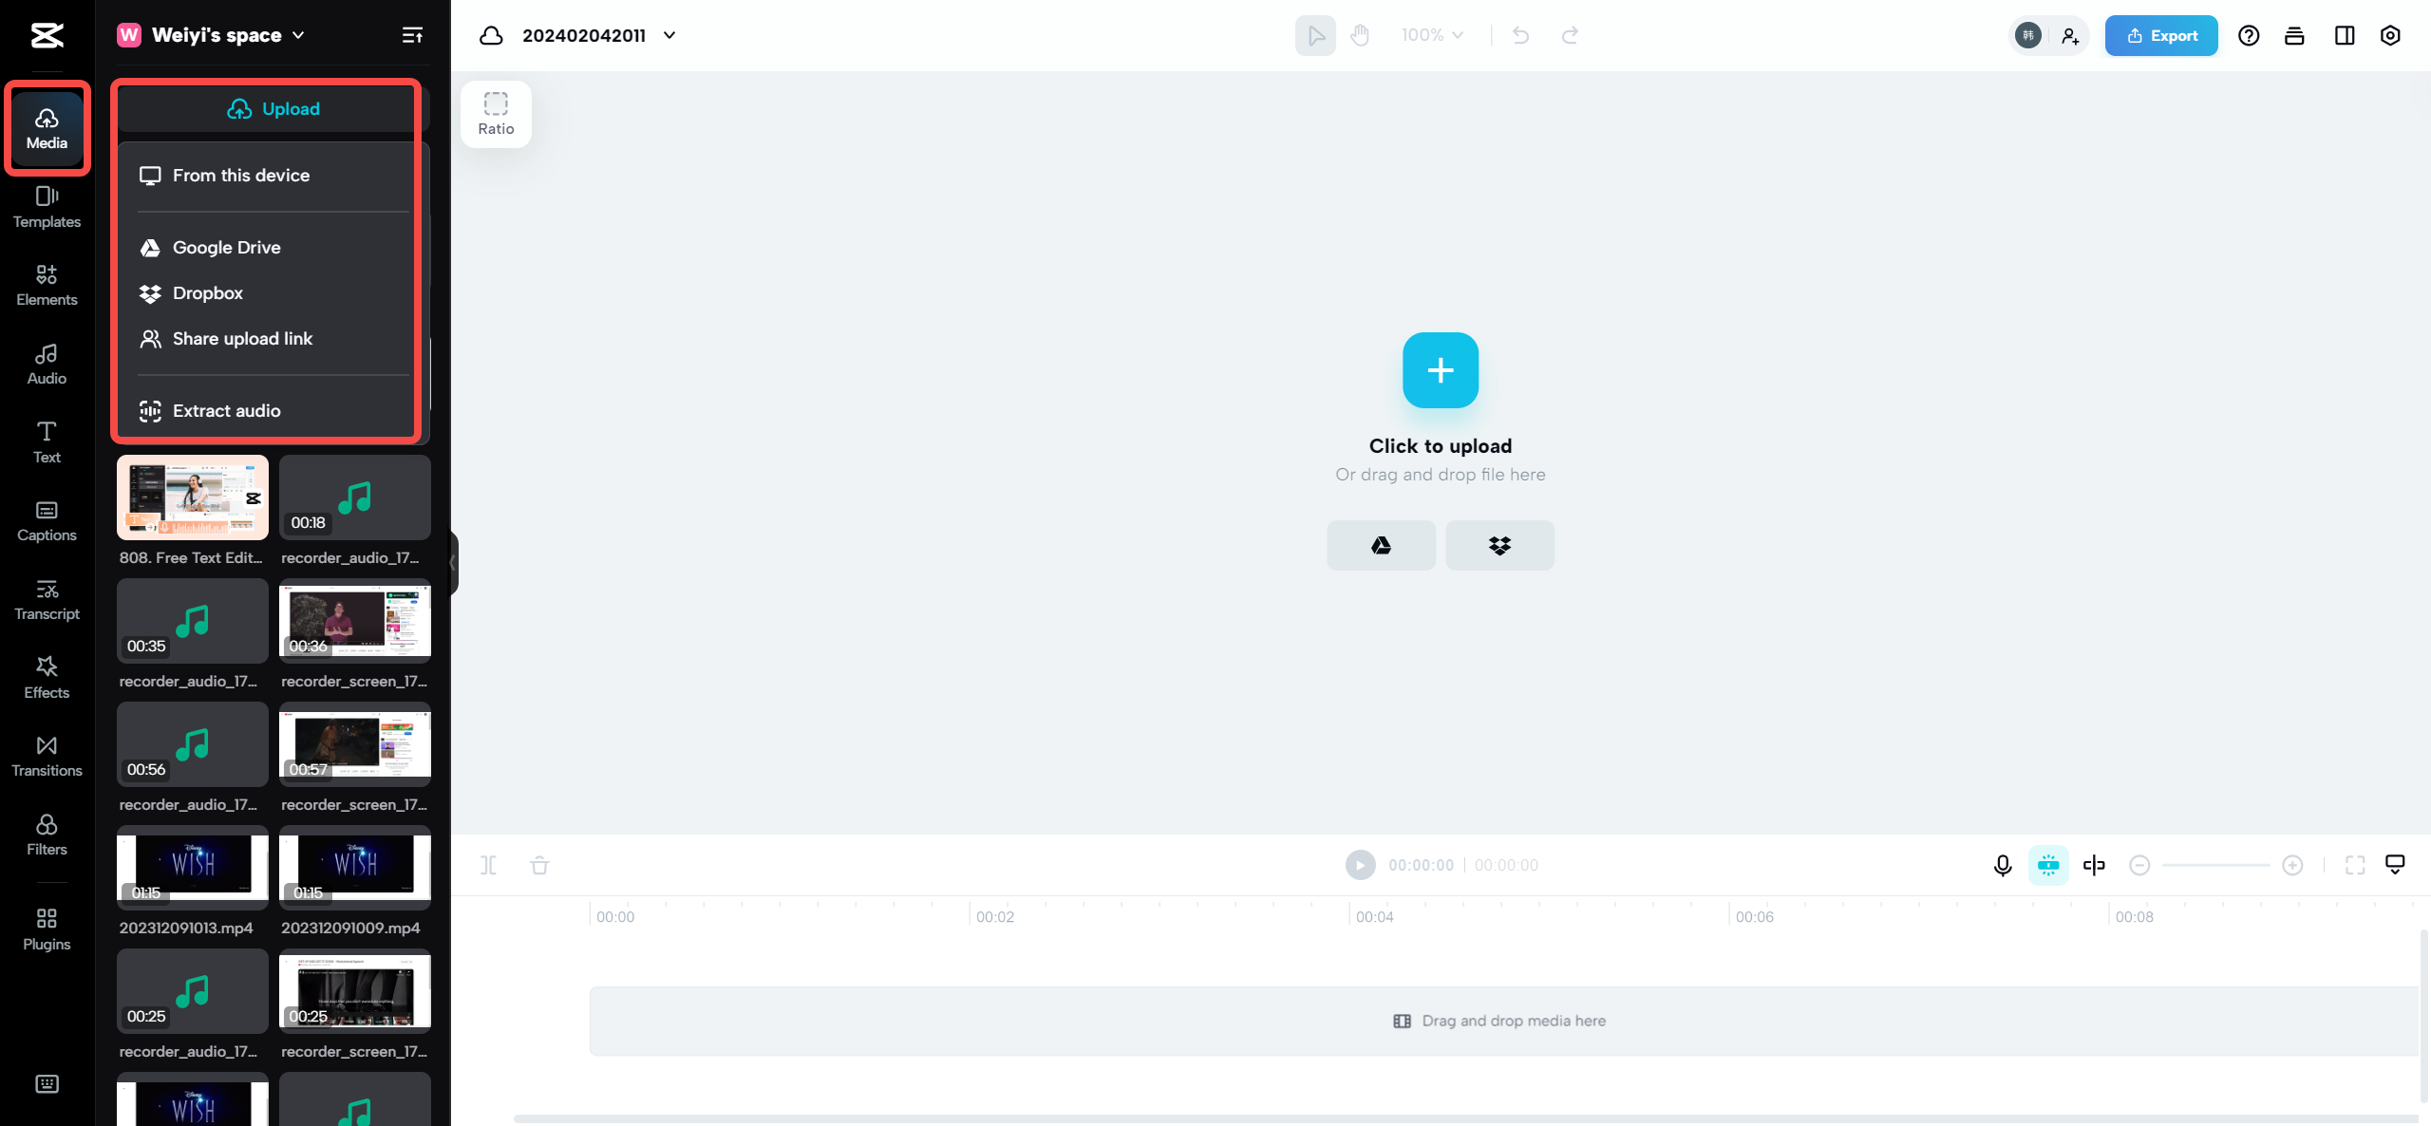Open the Audio panel
The image size is (2431, 1126).
pos(45,362)
